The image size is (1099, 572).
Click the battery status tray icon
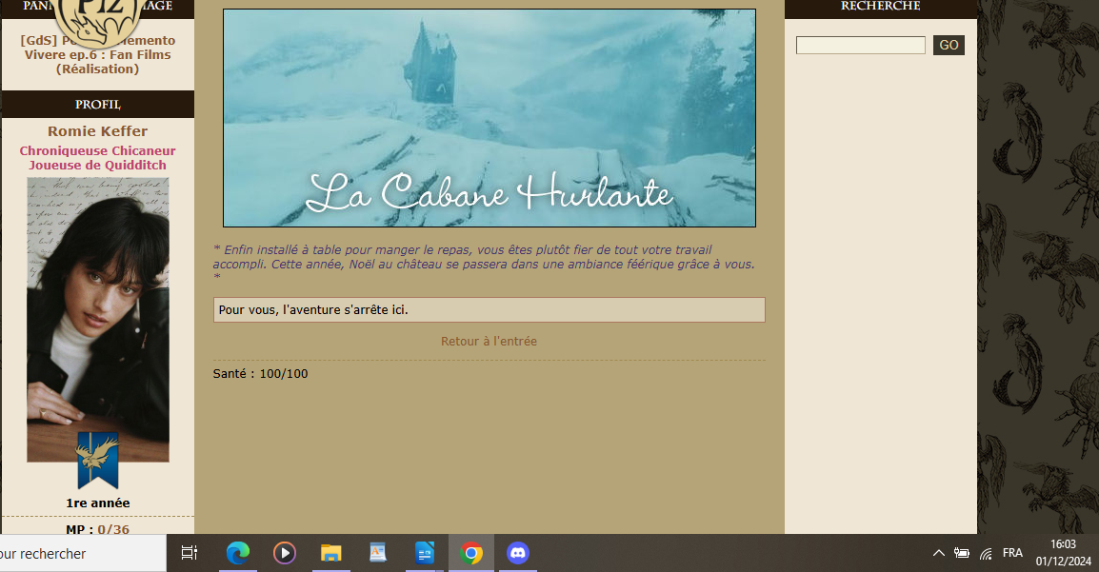(962, 553)
